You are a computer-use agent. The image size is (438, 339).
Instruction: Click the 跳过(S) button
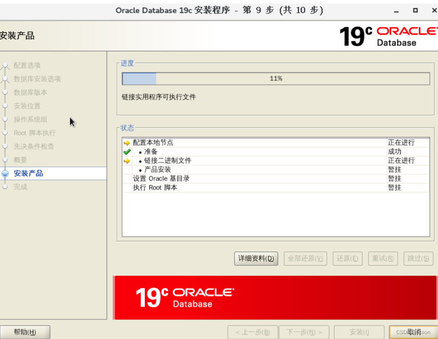[418, 259]
